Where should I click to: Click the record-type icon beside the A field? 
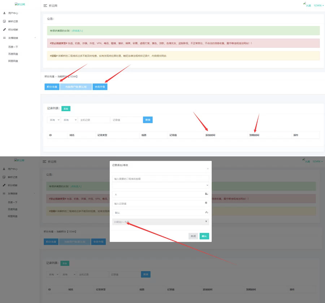(206, 194)
